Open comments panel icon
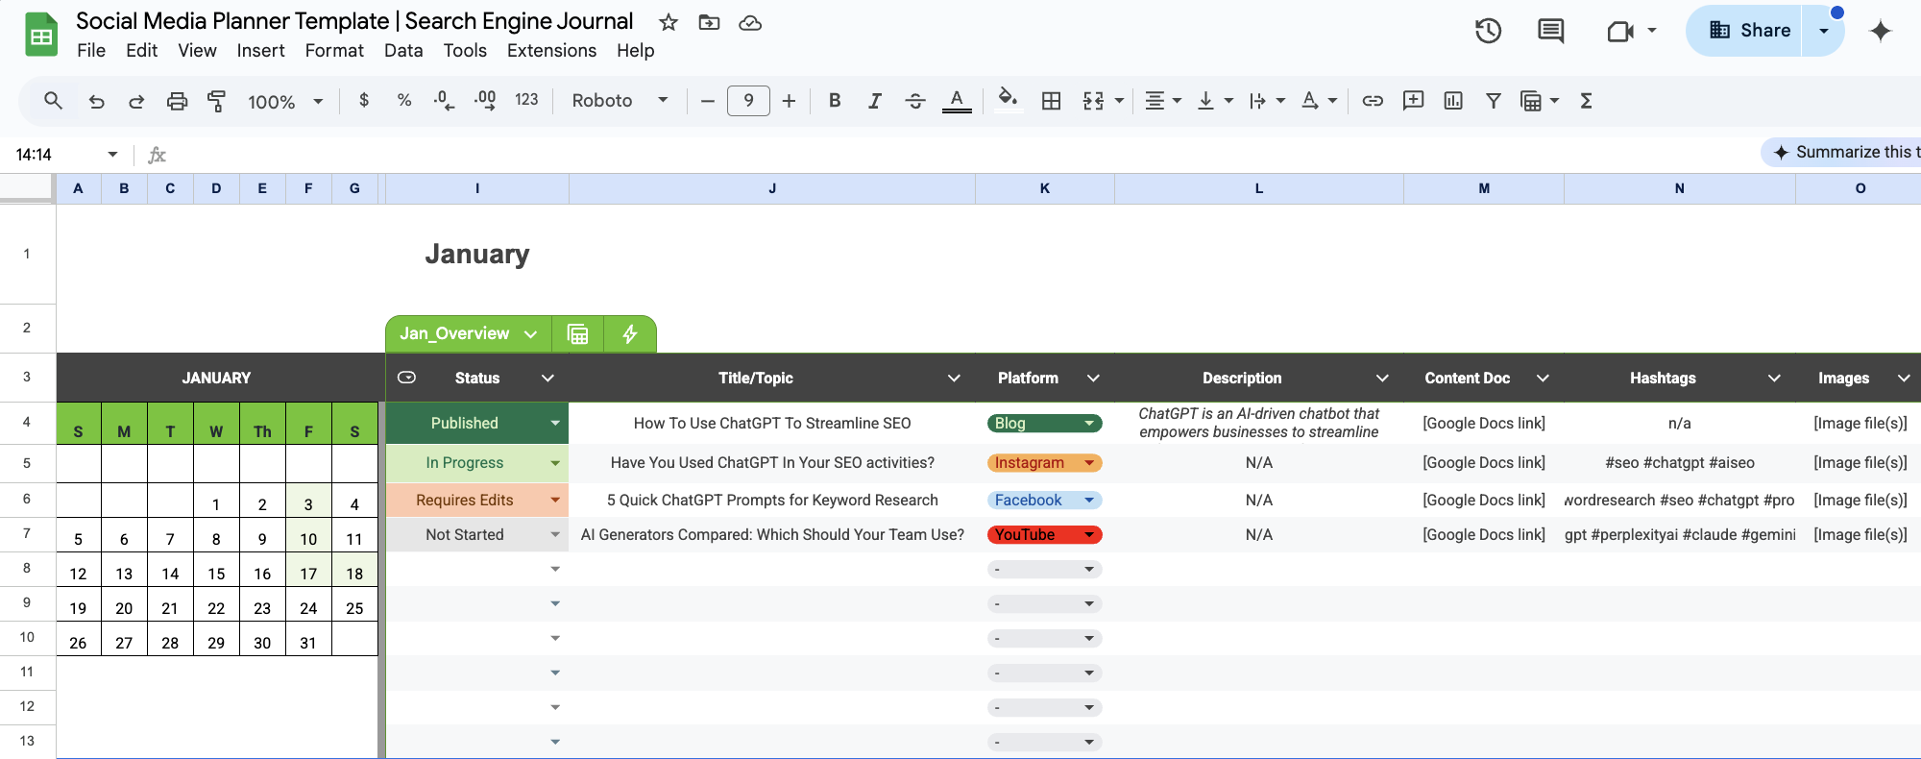Viewport: 1921px width, 759px height. pyautogui.click(x=1550, y=31)
